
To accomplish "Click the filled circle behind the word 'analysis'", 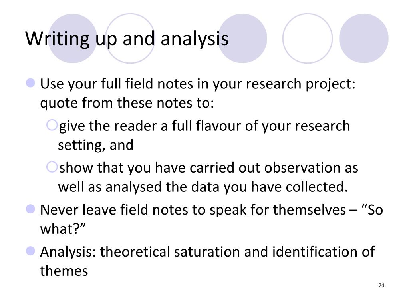I will (x=242, y=38).
